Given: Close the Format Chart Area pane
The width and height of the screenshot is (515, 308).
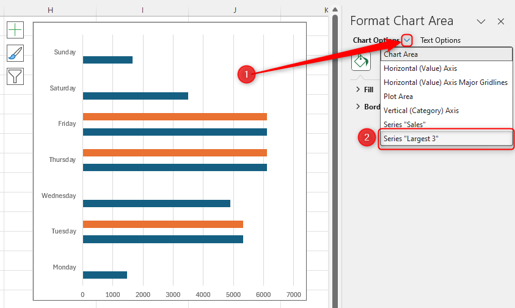Looking at the screenshot, I should (x=500, y=21).
